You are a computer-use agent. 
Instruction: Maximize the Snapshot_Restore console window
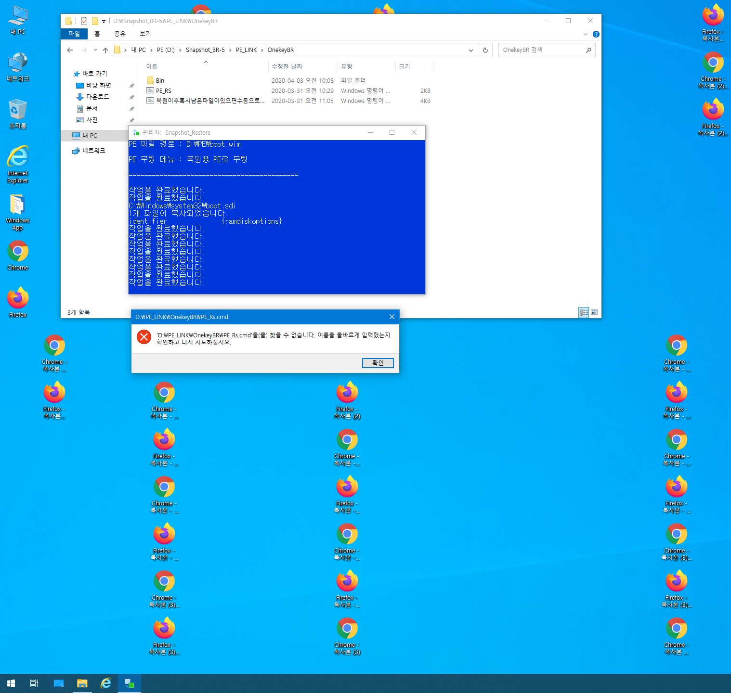392,132
